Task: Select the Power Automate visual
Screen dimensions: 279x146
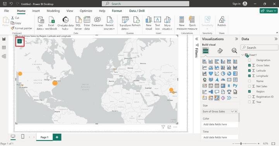Action: (229, 98)
